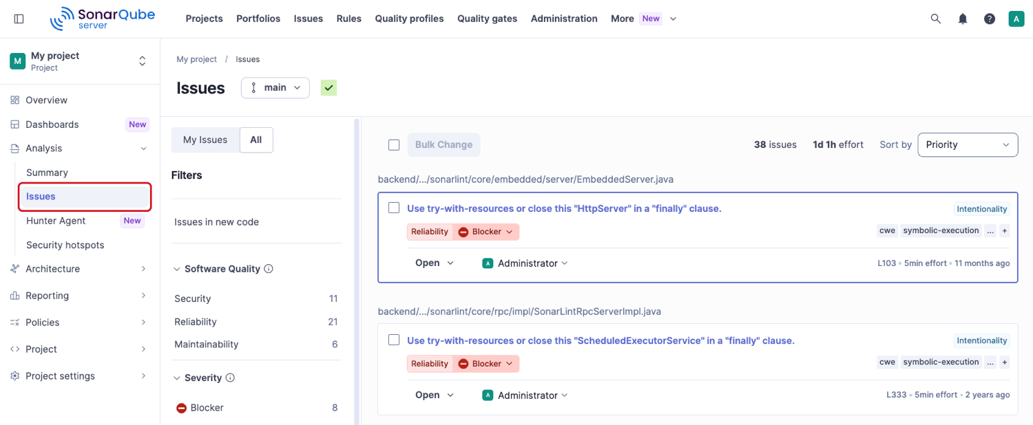Open Rules in the top navigation
Screen dimensions: 1033x425
coord(349,19)
